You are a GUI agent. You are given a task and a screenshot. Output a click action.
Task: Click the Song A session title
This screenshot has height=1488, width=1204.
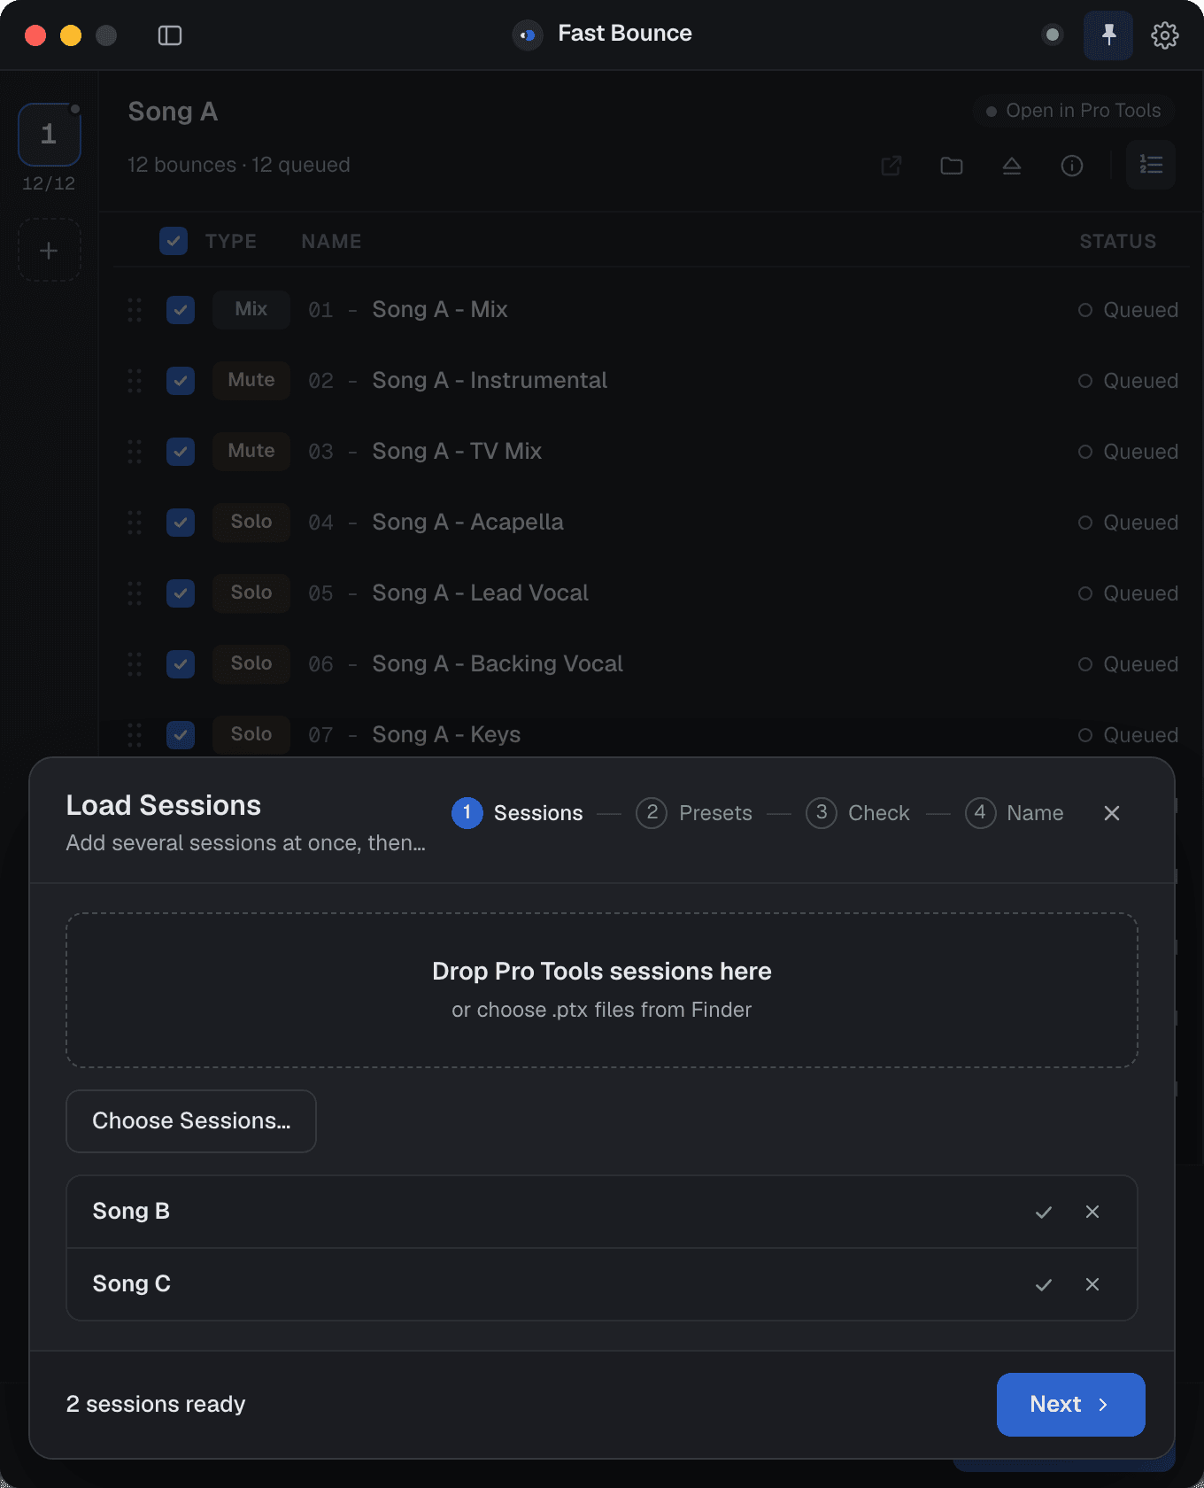[x=173, y=112]
